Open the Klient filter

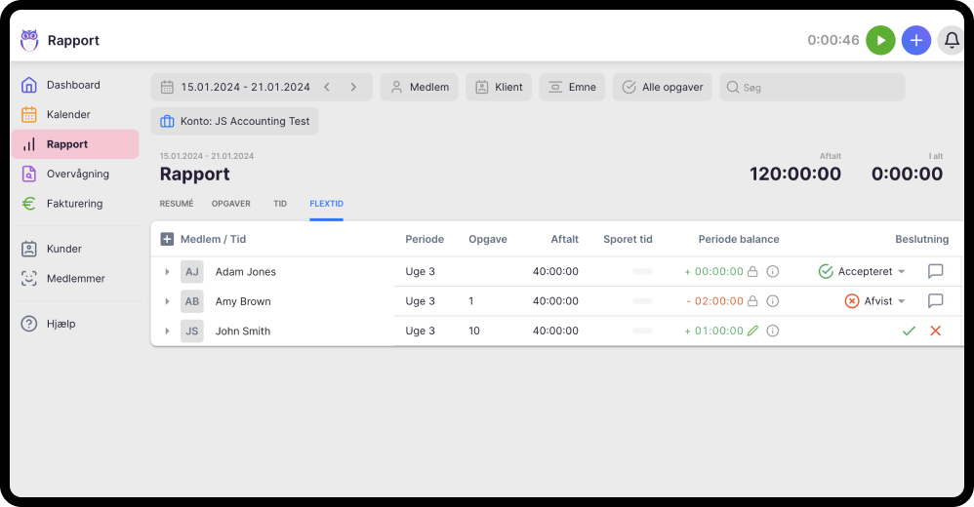coord(499,87)
